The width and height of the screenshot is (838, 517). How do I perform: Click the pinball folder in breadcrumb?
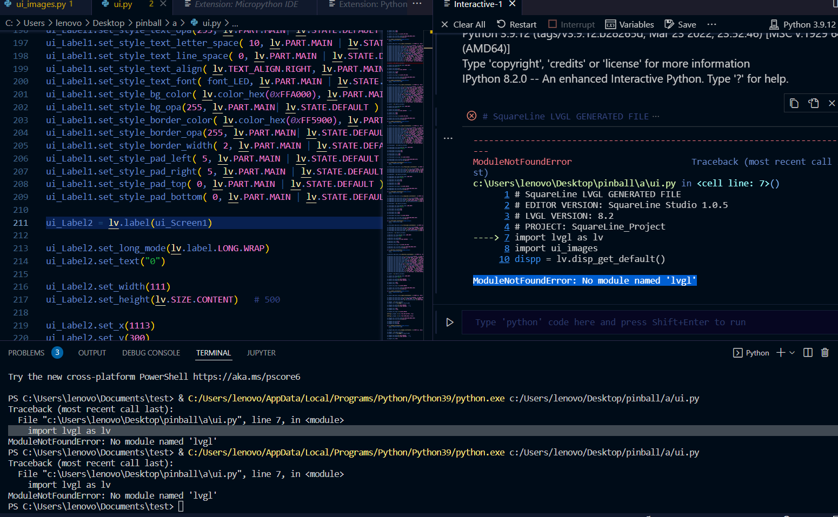(148, 23)
